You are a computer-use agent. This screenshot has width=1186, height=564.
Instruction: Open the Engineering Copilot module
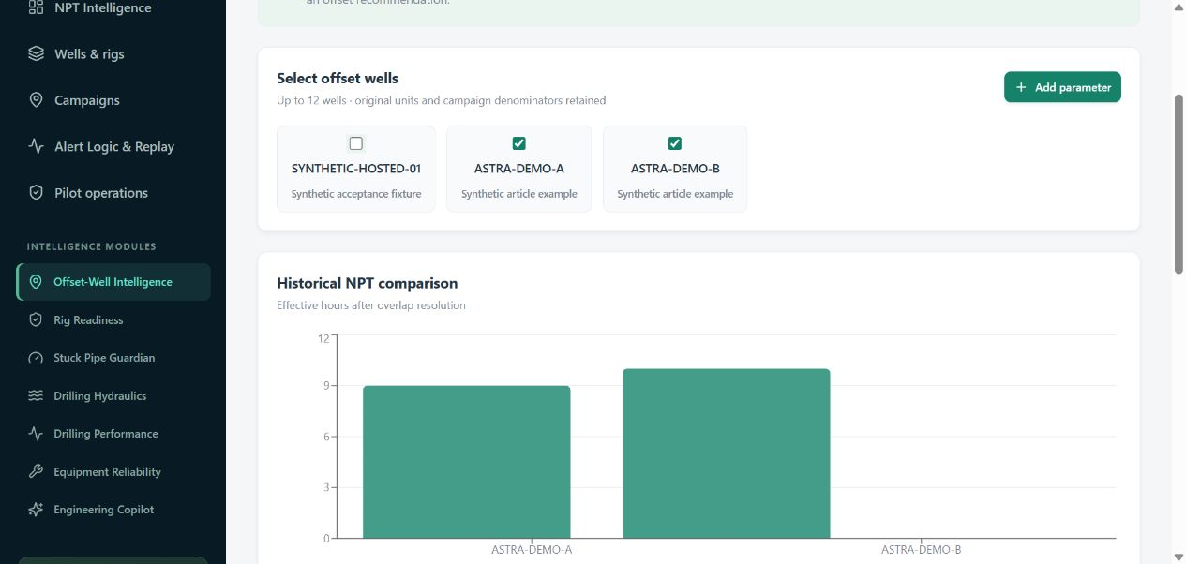pos(113,510)
